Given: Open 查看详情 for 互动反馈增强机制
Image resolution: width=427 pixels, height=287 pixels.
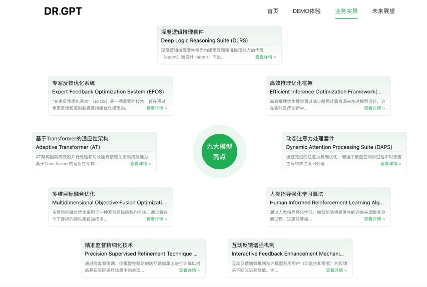Looking at the screenshot, I should [336, 270].
